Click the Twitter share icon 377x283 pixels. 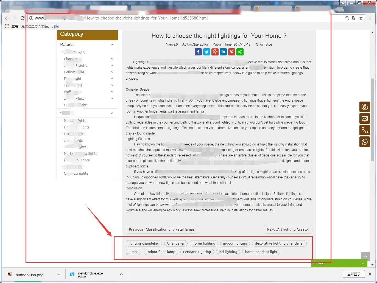[x=206, y=52]
